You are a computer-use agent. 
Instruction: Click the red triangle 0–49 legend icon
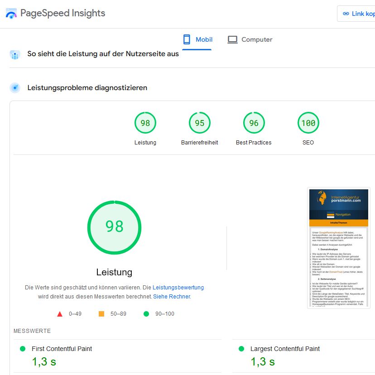[60, 314]
